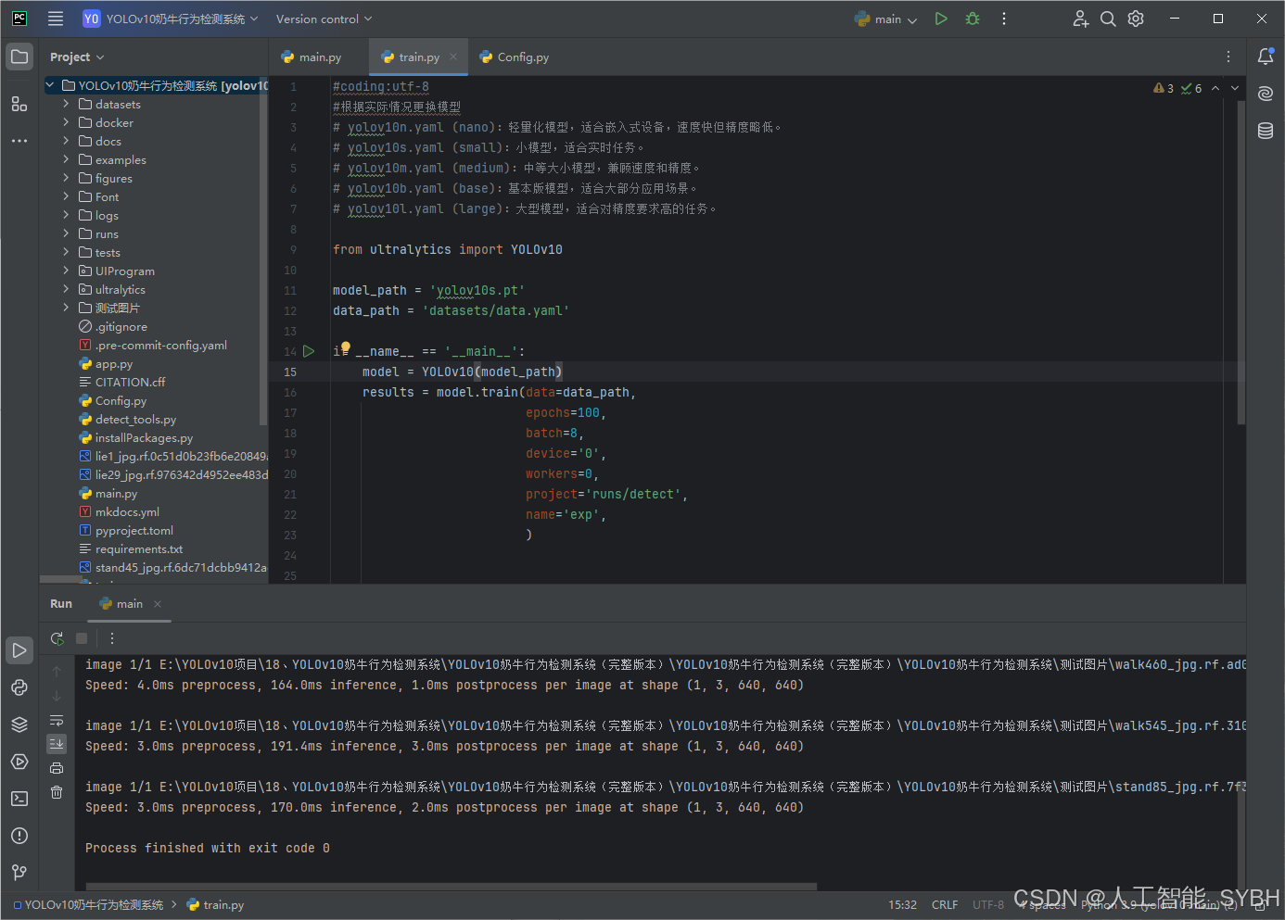This screenshot has width=1285, height=920.
Task: Open the Database tool window
Action: (x=1266, y=131)
